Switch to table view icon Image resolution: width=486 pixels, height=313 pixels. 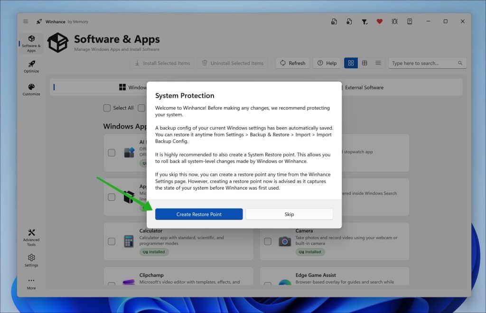coord(364,63)
